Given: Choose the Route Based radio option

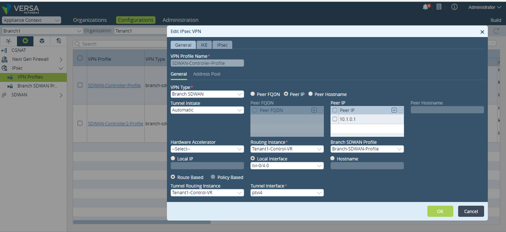Looking at the screenshot, I should [173, 177].
